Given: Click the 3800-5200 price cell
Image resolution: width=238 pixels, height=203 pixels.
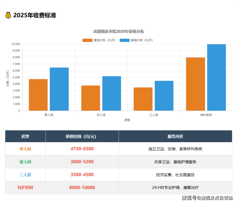Looking at the screenshot, I should click(82, 162).
